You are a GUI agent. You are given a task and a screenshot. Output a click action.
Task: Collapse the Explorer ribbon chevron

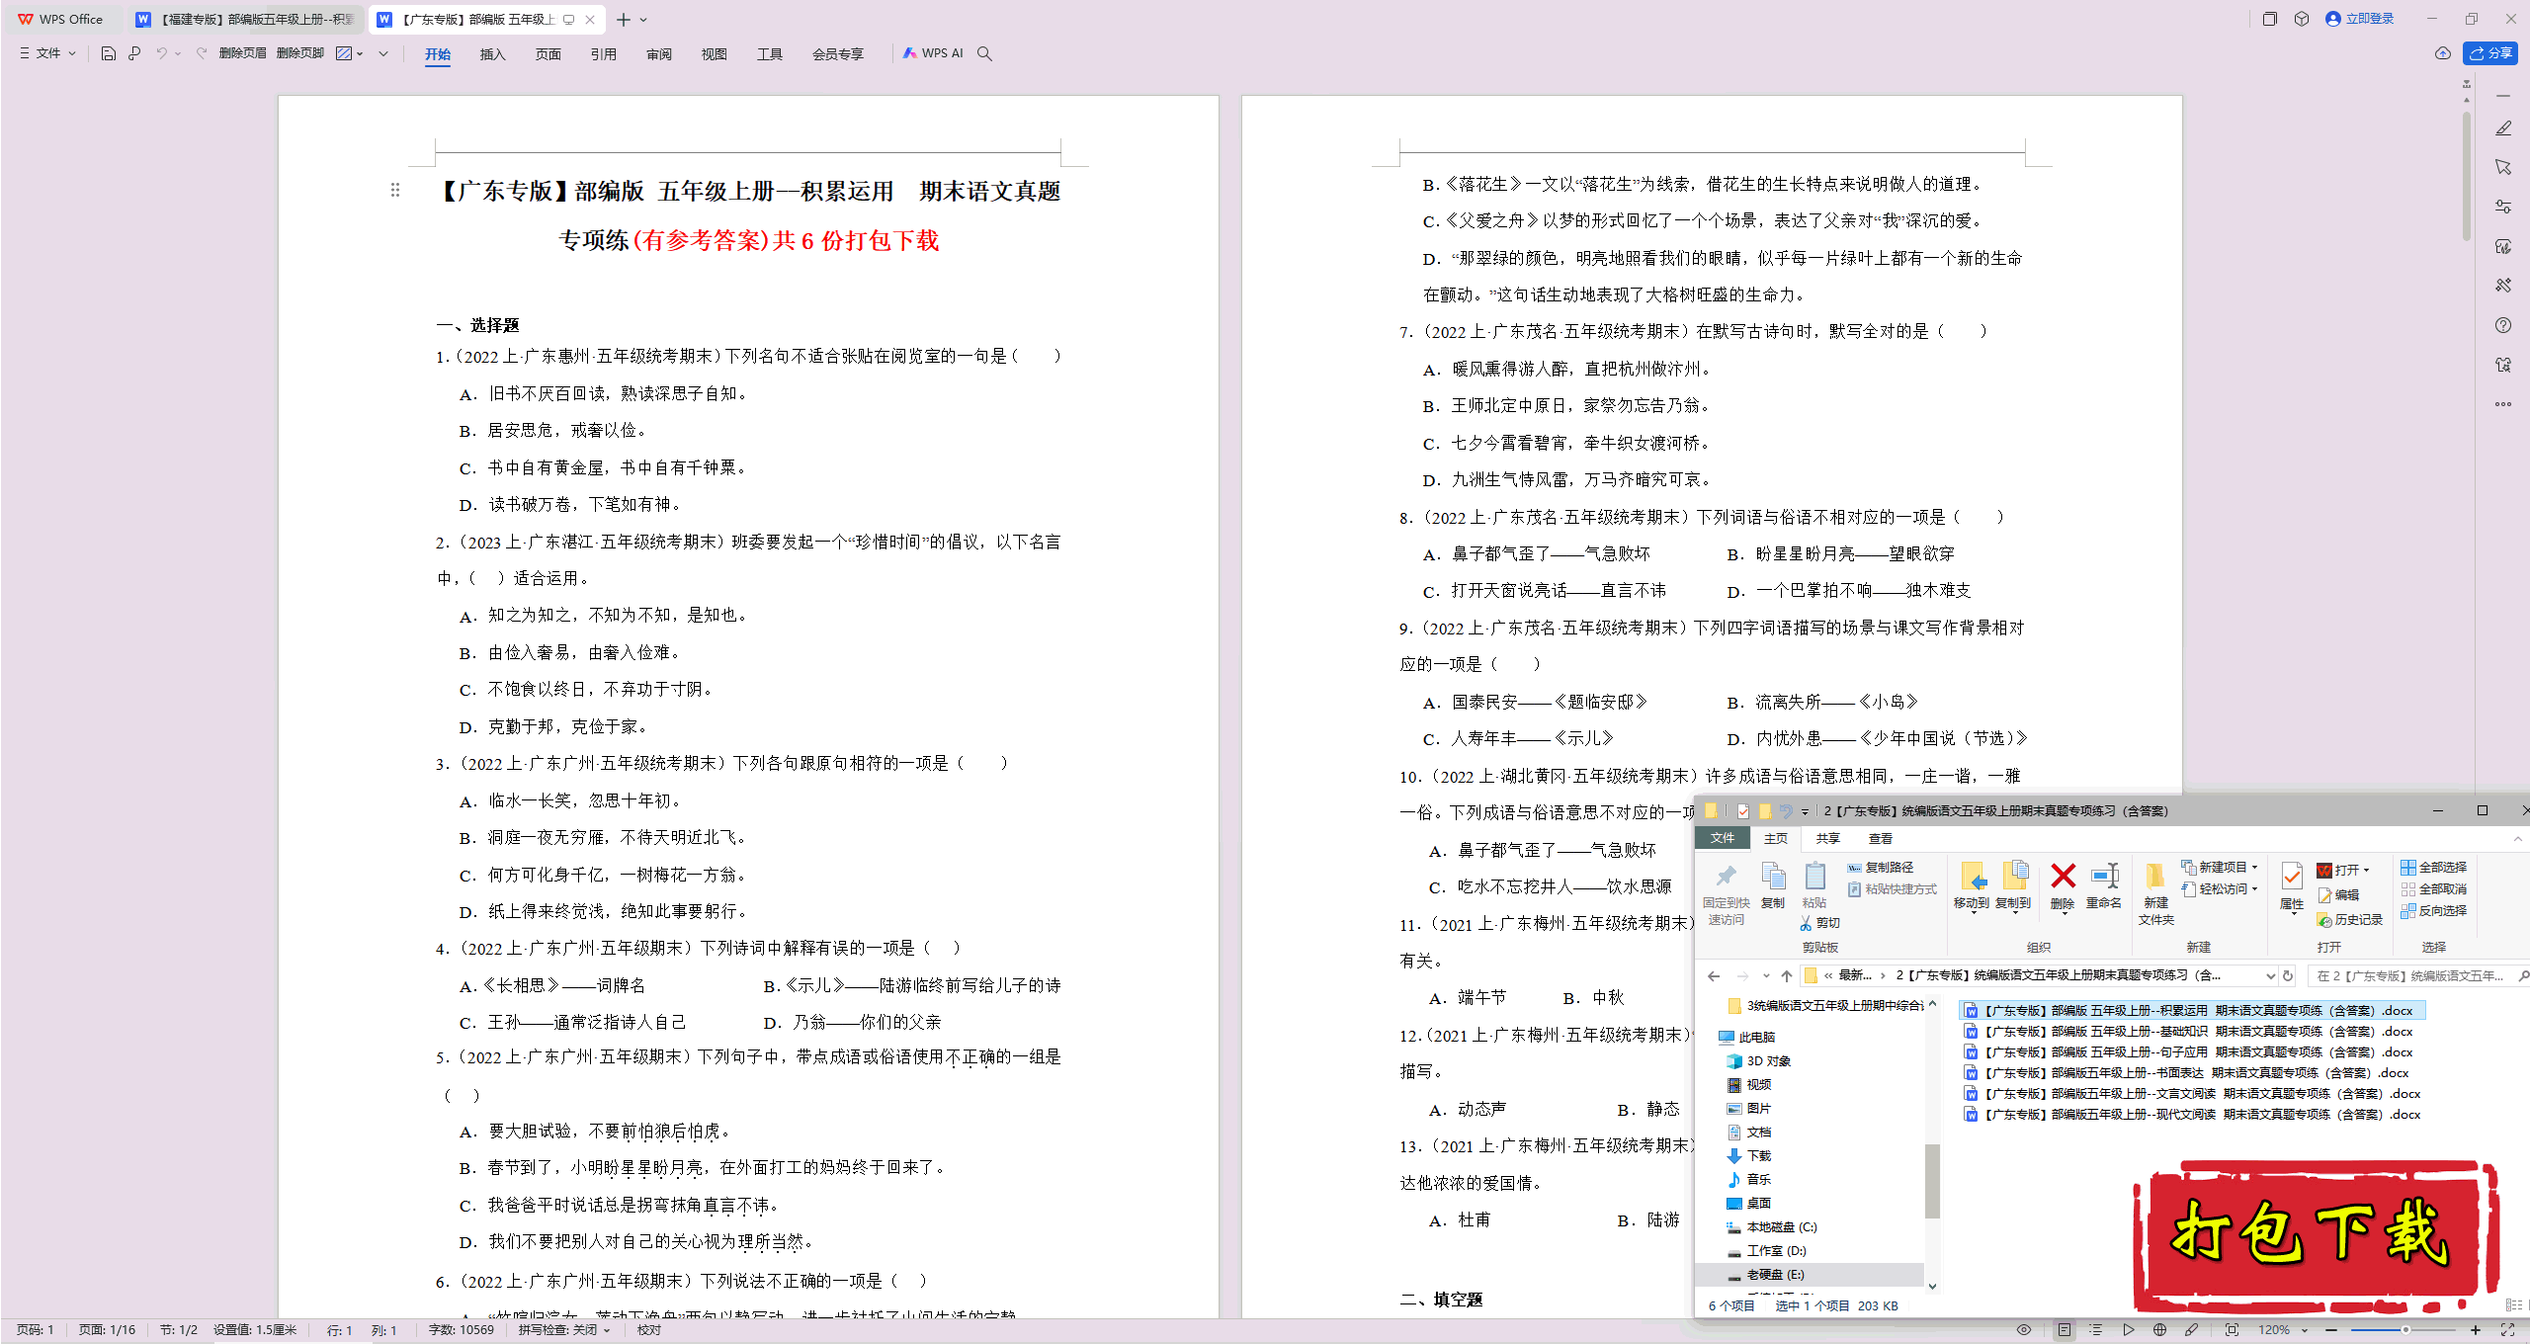coord(2518,839)
